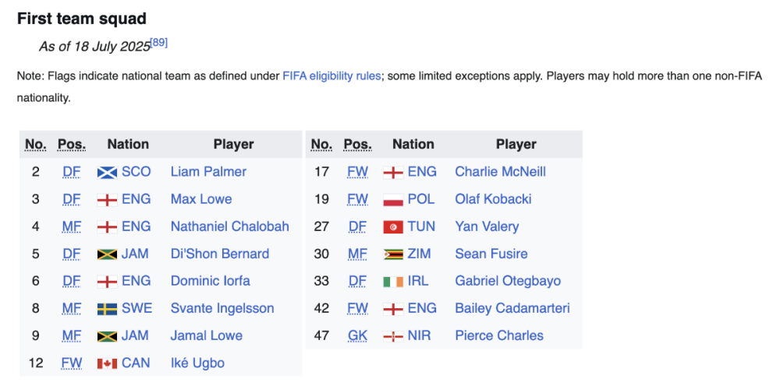Open citation reference 89
The height and width of the screenshot is (386, 780).
159,43
